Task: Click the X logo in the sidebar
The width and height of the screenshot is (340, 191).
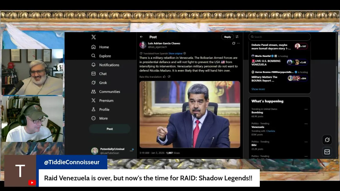Action: pyautogui.click(x=93, y=37)
